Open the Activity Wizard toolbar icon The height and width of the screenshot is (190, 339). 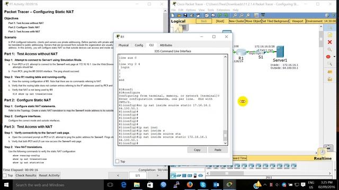pos(198,15)
